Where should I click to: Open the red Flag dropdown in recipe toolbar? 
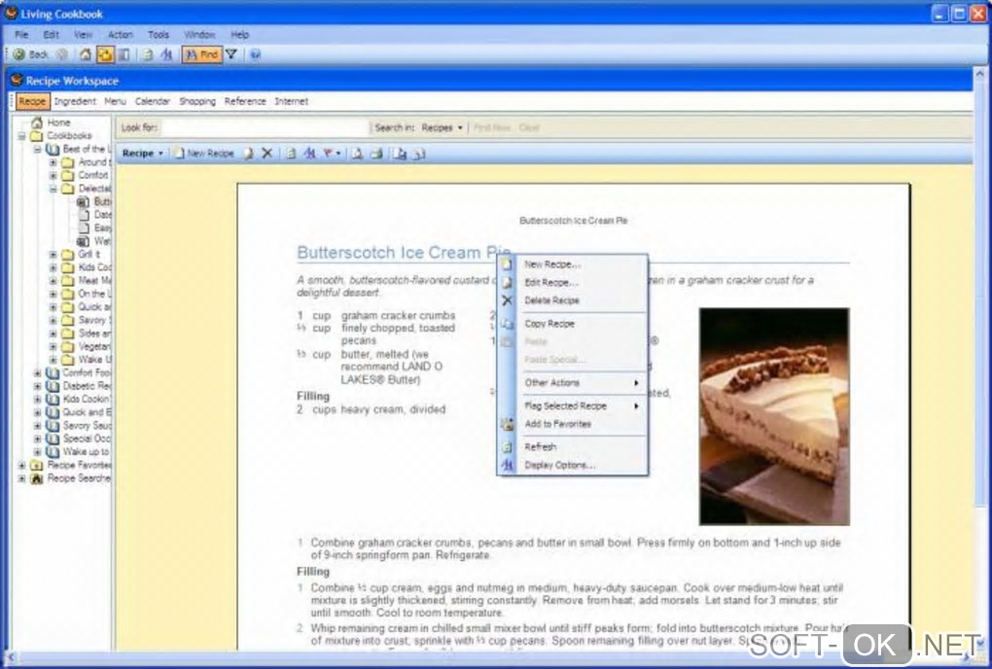pos(332,154)
